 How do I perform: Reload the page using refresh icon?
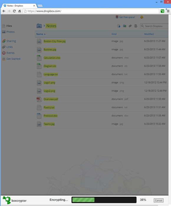click(14, 11)
